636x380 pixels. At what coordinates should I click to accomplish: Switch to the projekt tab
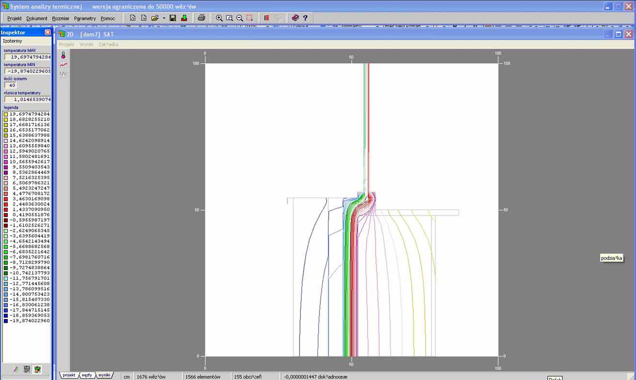[x=69, y=375]
